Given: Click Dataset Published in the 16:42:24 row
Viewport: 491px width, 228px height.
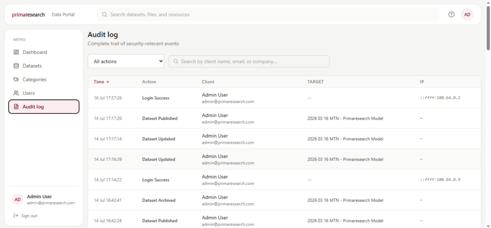Looking at the screenshot, I should [x=160, y=220].
